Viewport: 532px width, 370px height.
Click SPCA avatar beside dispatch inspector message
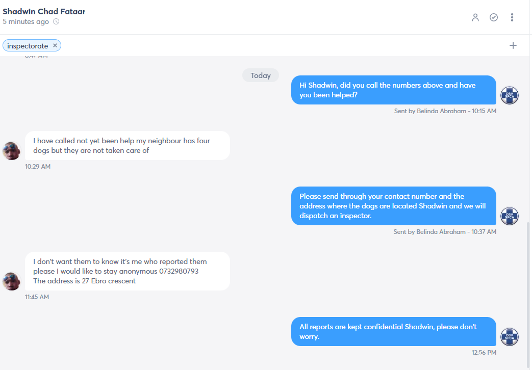click(x=510, y=216)
